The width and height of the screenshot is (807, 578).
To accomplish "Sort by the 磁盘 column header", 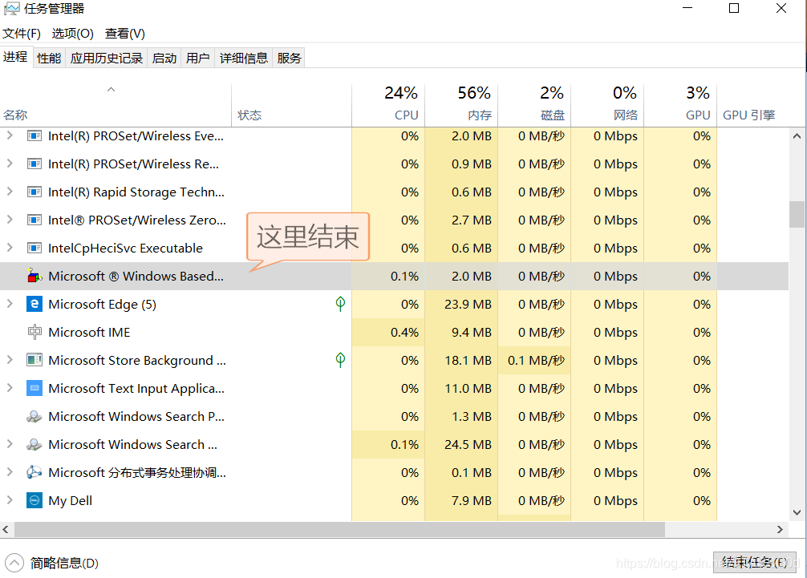I will 534,105.
